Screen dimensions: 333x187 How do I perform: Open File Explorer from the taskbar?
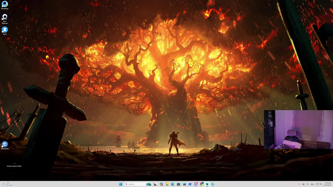[x=167, y=184]
